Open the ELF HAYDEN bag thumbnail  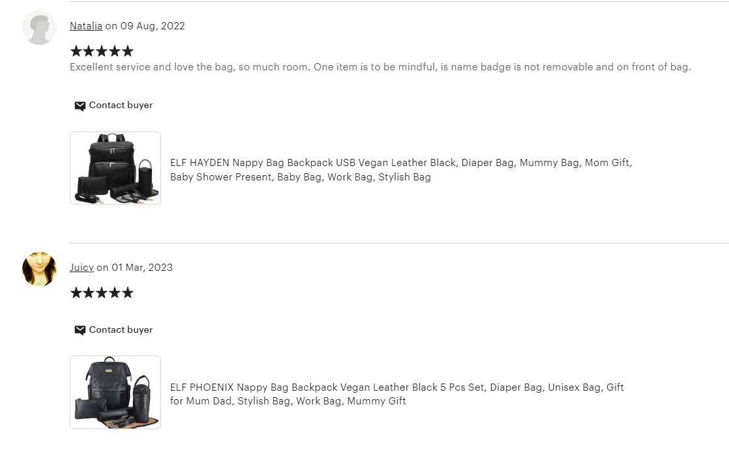[x=115, y=168]
